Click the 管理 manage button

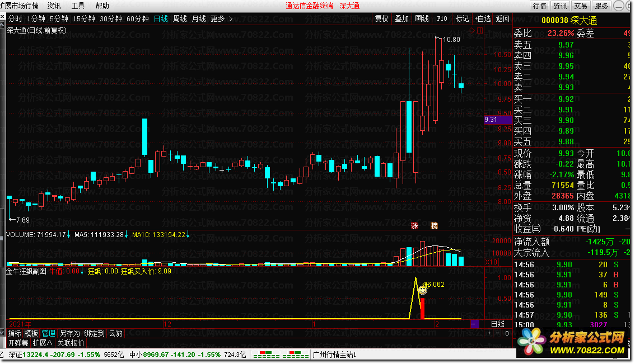point(48,333)
